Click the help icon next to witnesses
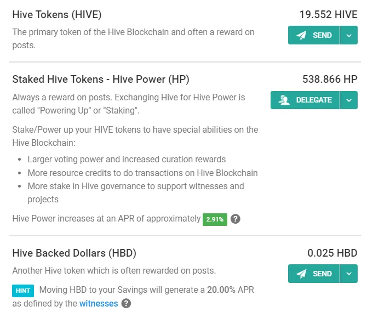Viewport: 373px width, 312px height. (127, 303)
